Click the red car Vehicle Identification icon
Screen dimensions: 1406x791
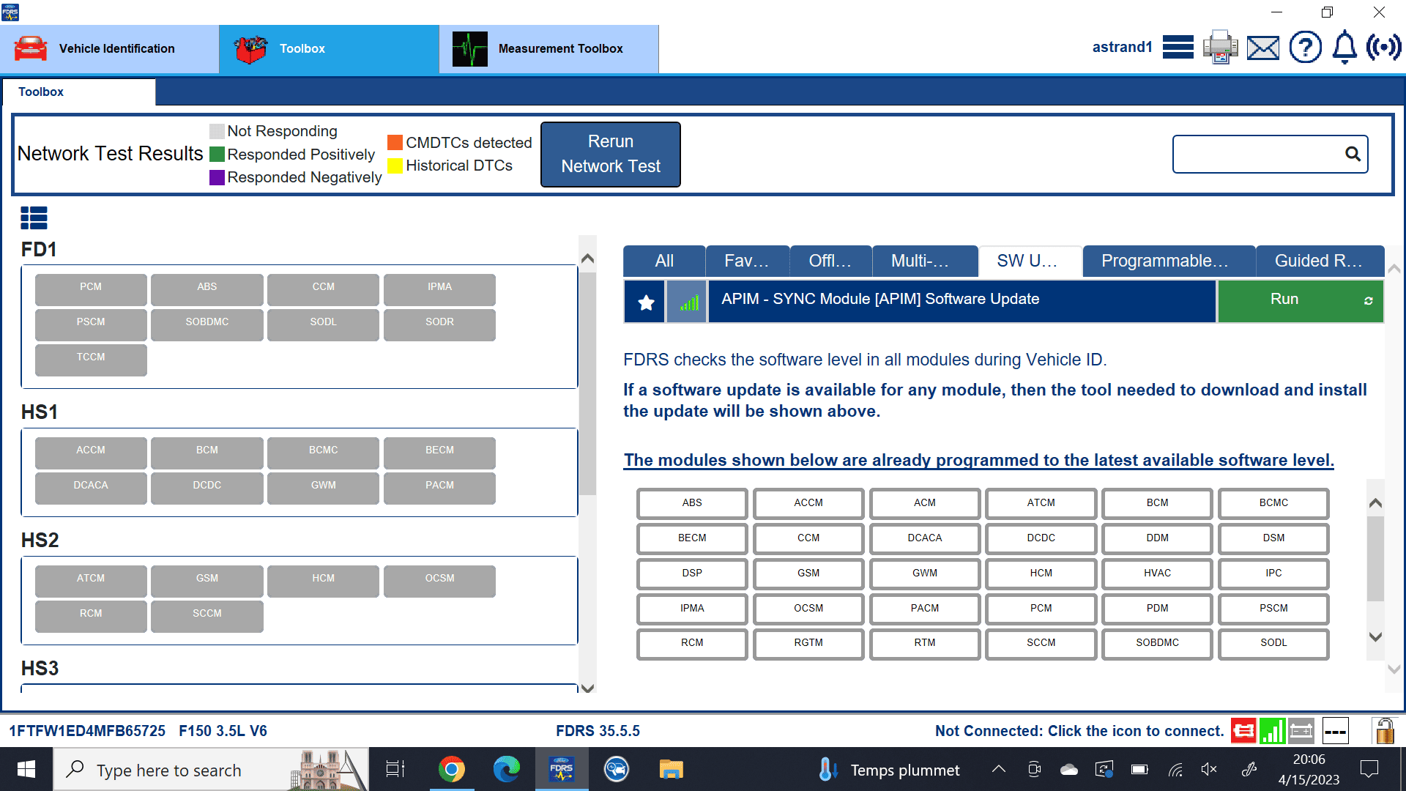31,48
